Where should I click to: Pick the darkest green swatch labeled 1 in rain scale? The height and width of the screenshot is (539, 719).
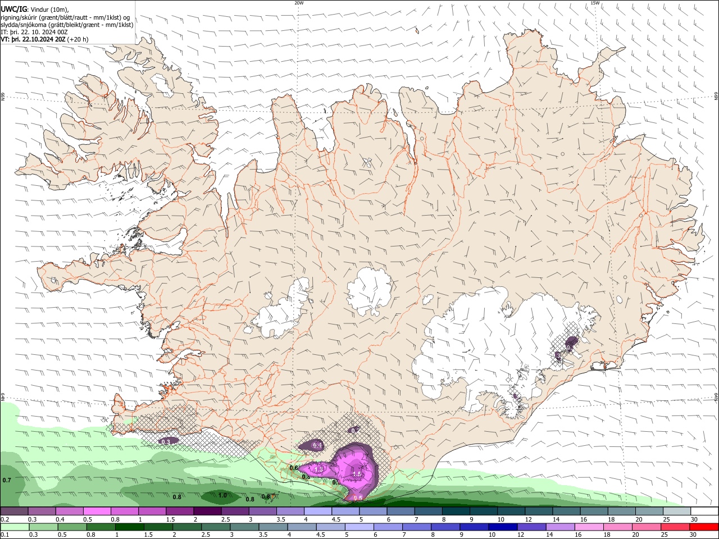129,527
